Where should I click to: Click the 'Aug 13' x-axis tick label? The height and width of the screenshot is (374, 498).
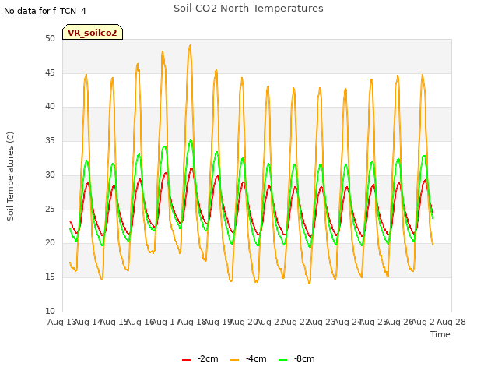(x=61, y=322)
